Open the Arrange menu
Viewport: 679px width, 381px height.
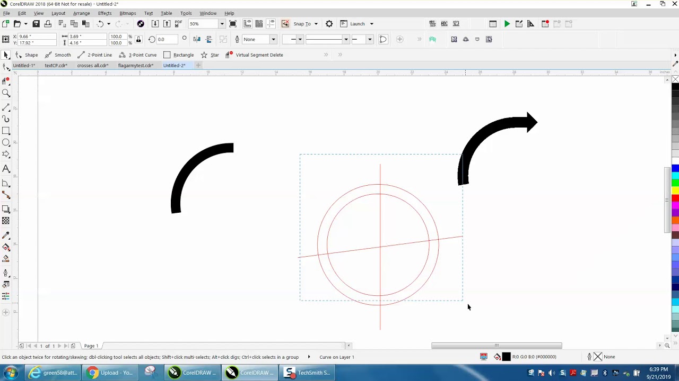pyautogui.click(x=81, y=13)
